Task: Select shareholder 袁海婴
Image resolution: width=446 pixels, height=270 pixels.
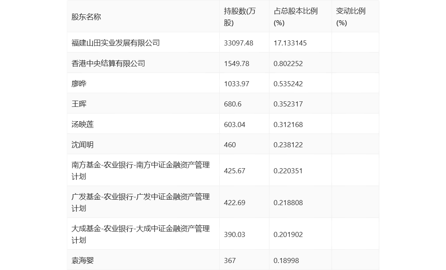Action: pyautogui.click(x=82, y=260)
